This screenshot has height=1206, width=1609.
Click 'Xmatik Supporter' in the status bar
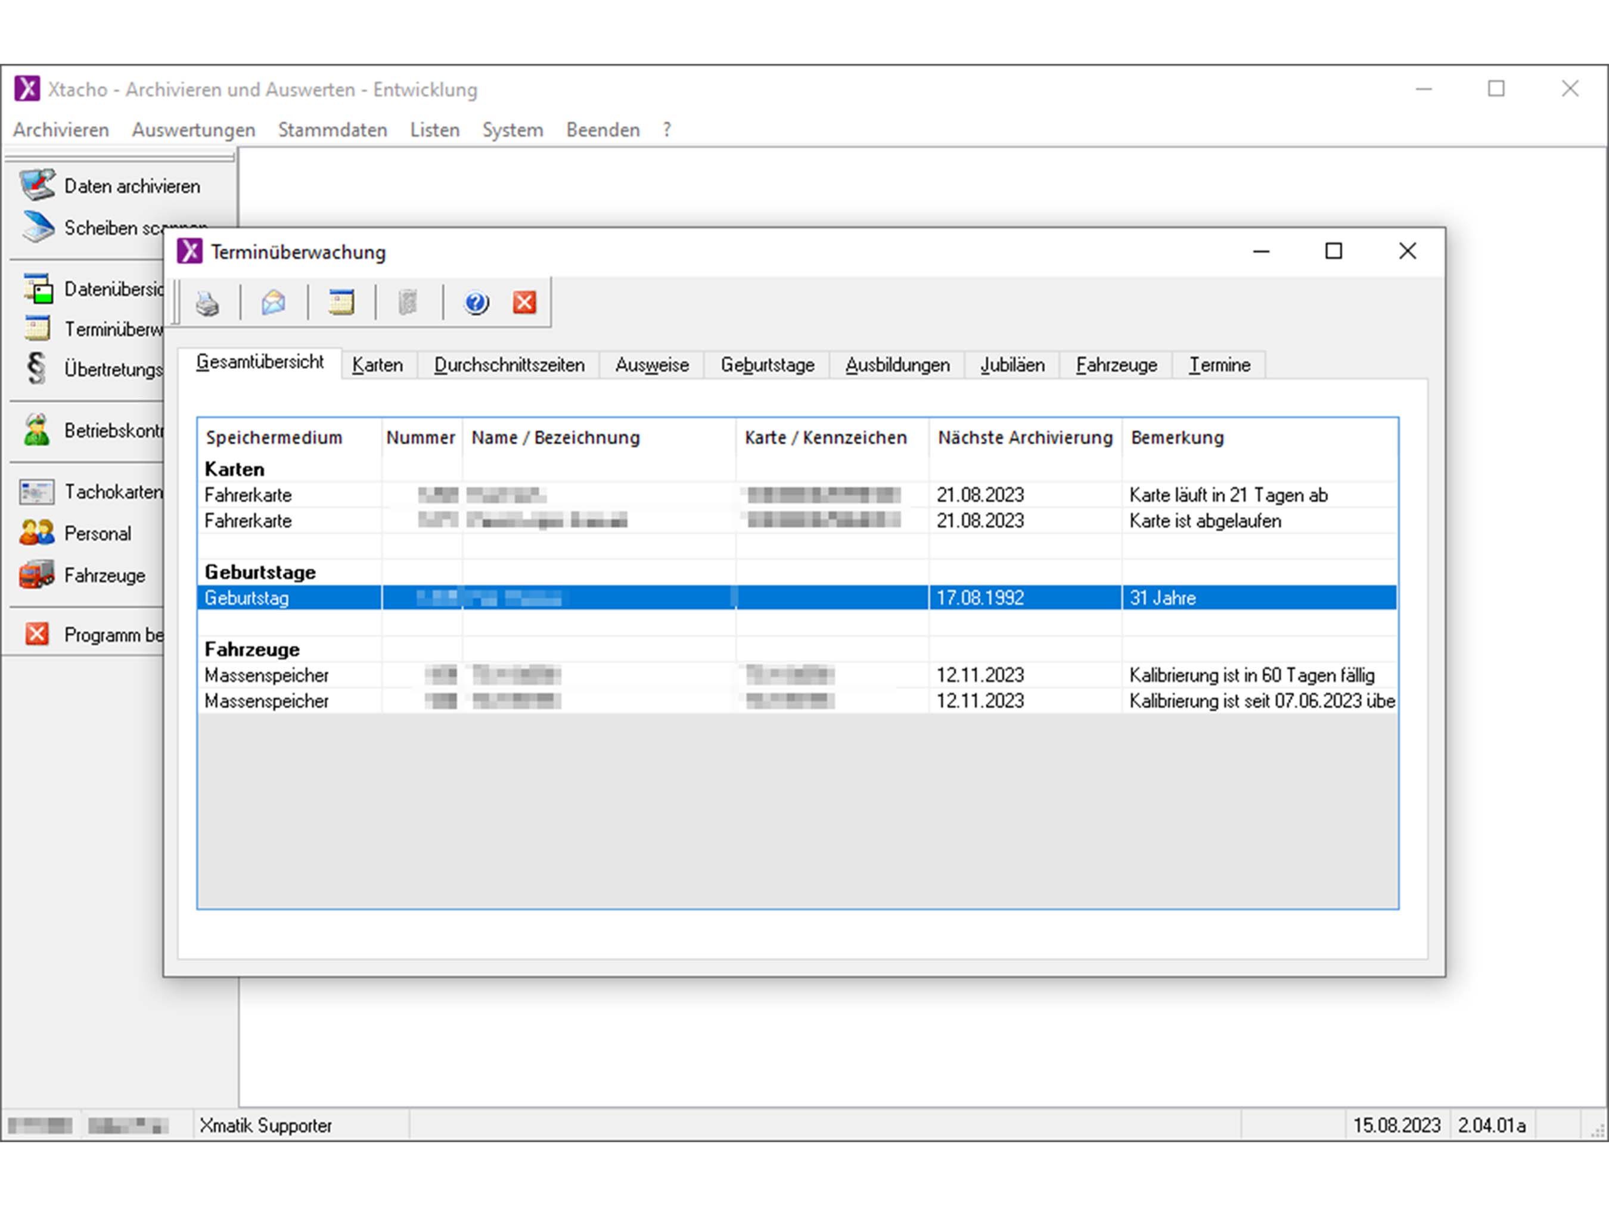point(266,1125)
